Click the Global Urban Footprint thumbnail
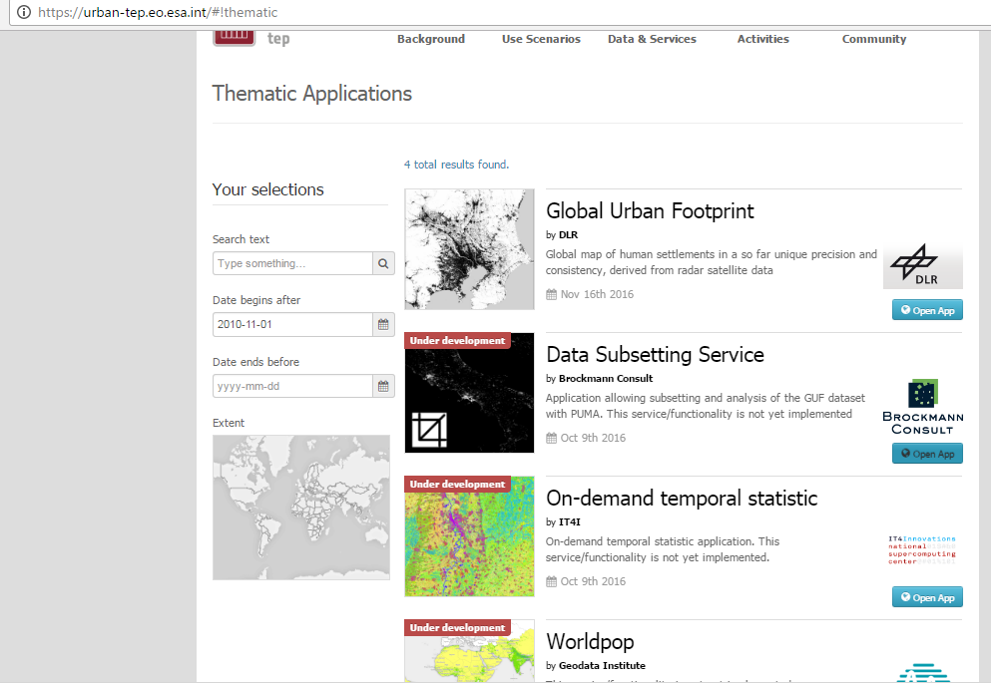The height and width of the screenshot is (683, 991). (470, 249)
